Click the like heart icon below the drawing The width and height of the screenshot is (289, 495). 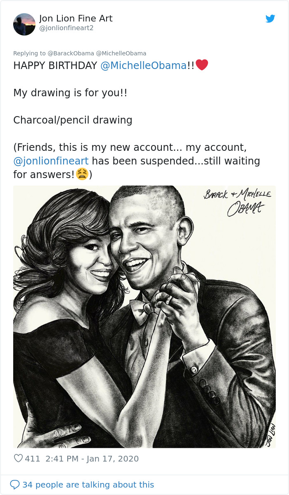pos(18,459)
